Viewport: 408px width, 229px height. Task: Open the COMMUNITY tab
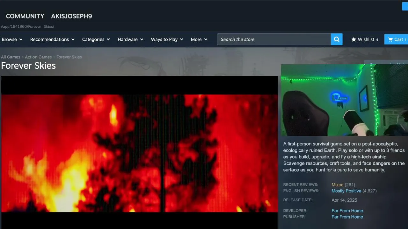25,16
